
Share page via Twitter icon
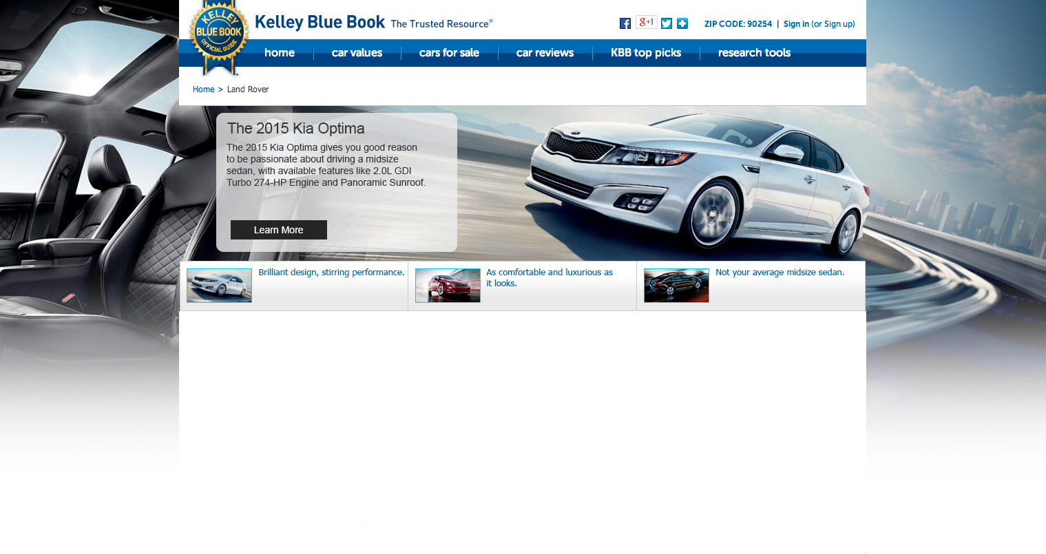pyautogui.click(x=667, y=23)
